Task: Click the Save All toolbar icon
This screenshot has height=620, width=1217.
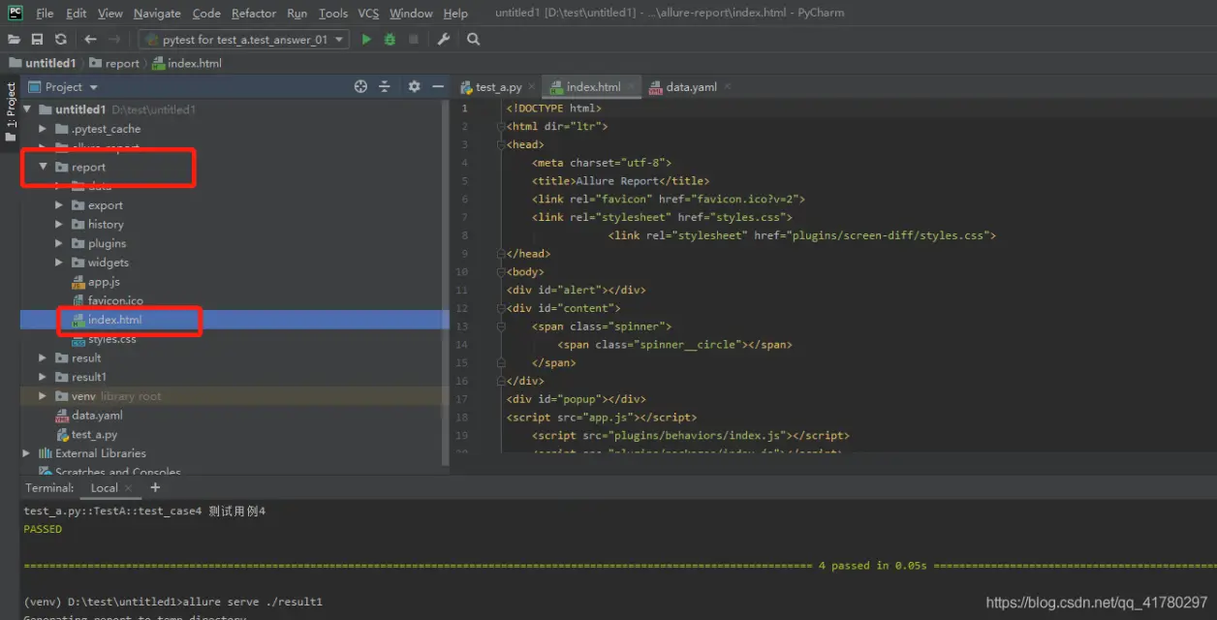Action: pyautogui.click(x=37, y=39)
